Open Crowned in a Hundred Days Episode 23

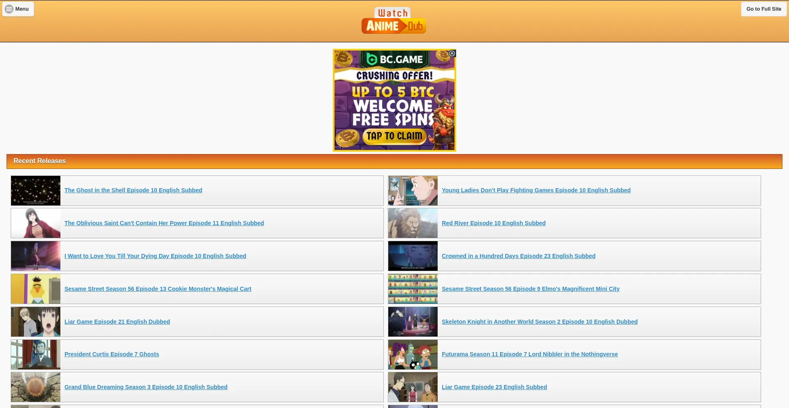(x=519, y=256)
